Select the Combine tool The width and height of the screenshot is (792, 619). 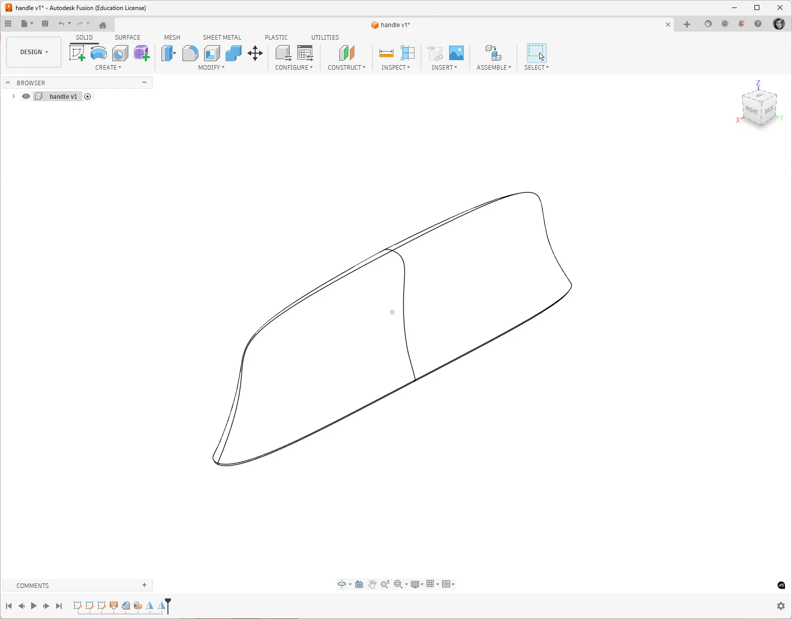click(x=233, y=53)
